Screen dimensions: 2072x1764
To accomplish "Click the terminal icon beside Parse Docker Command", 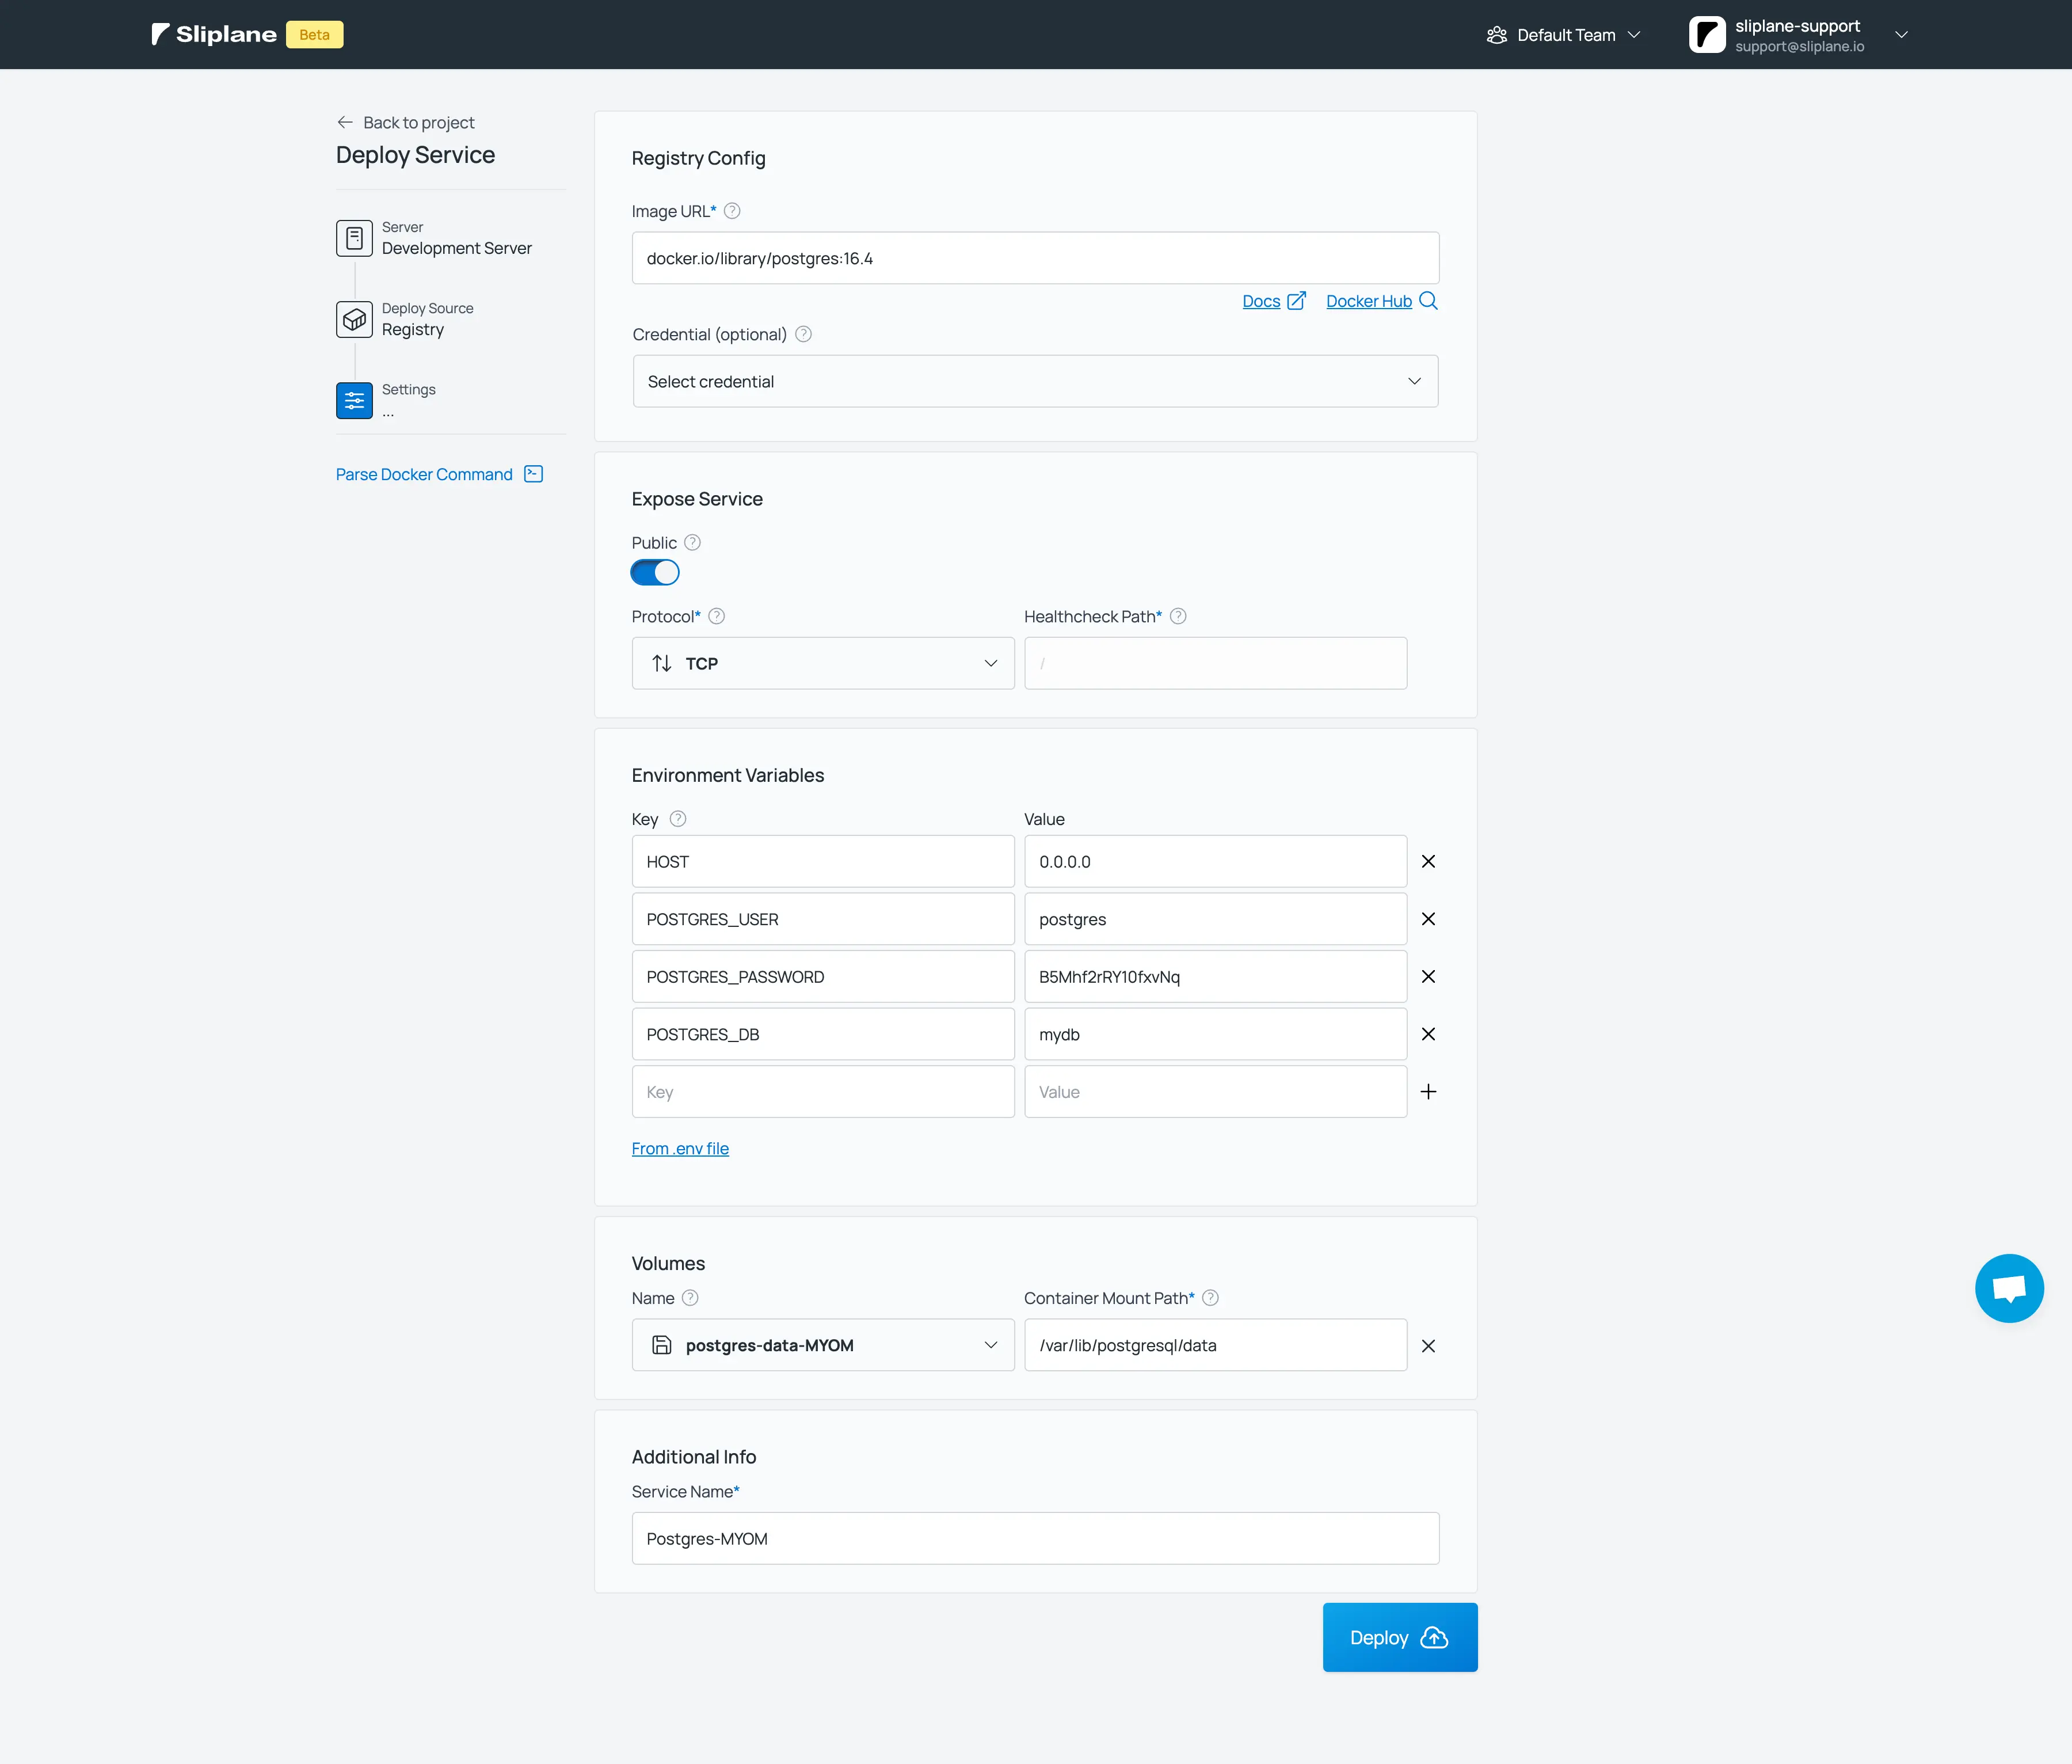I will point(534,474).
